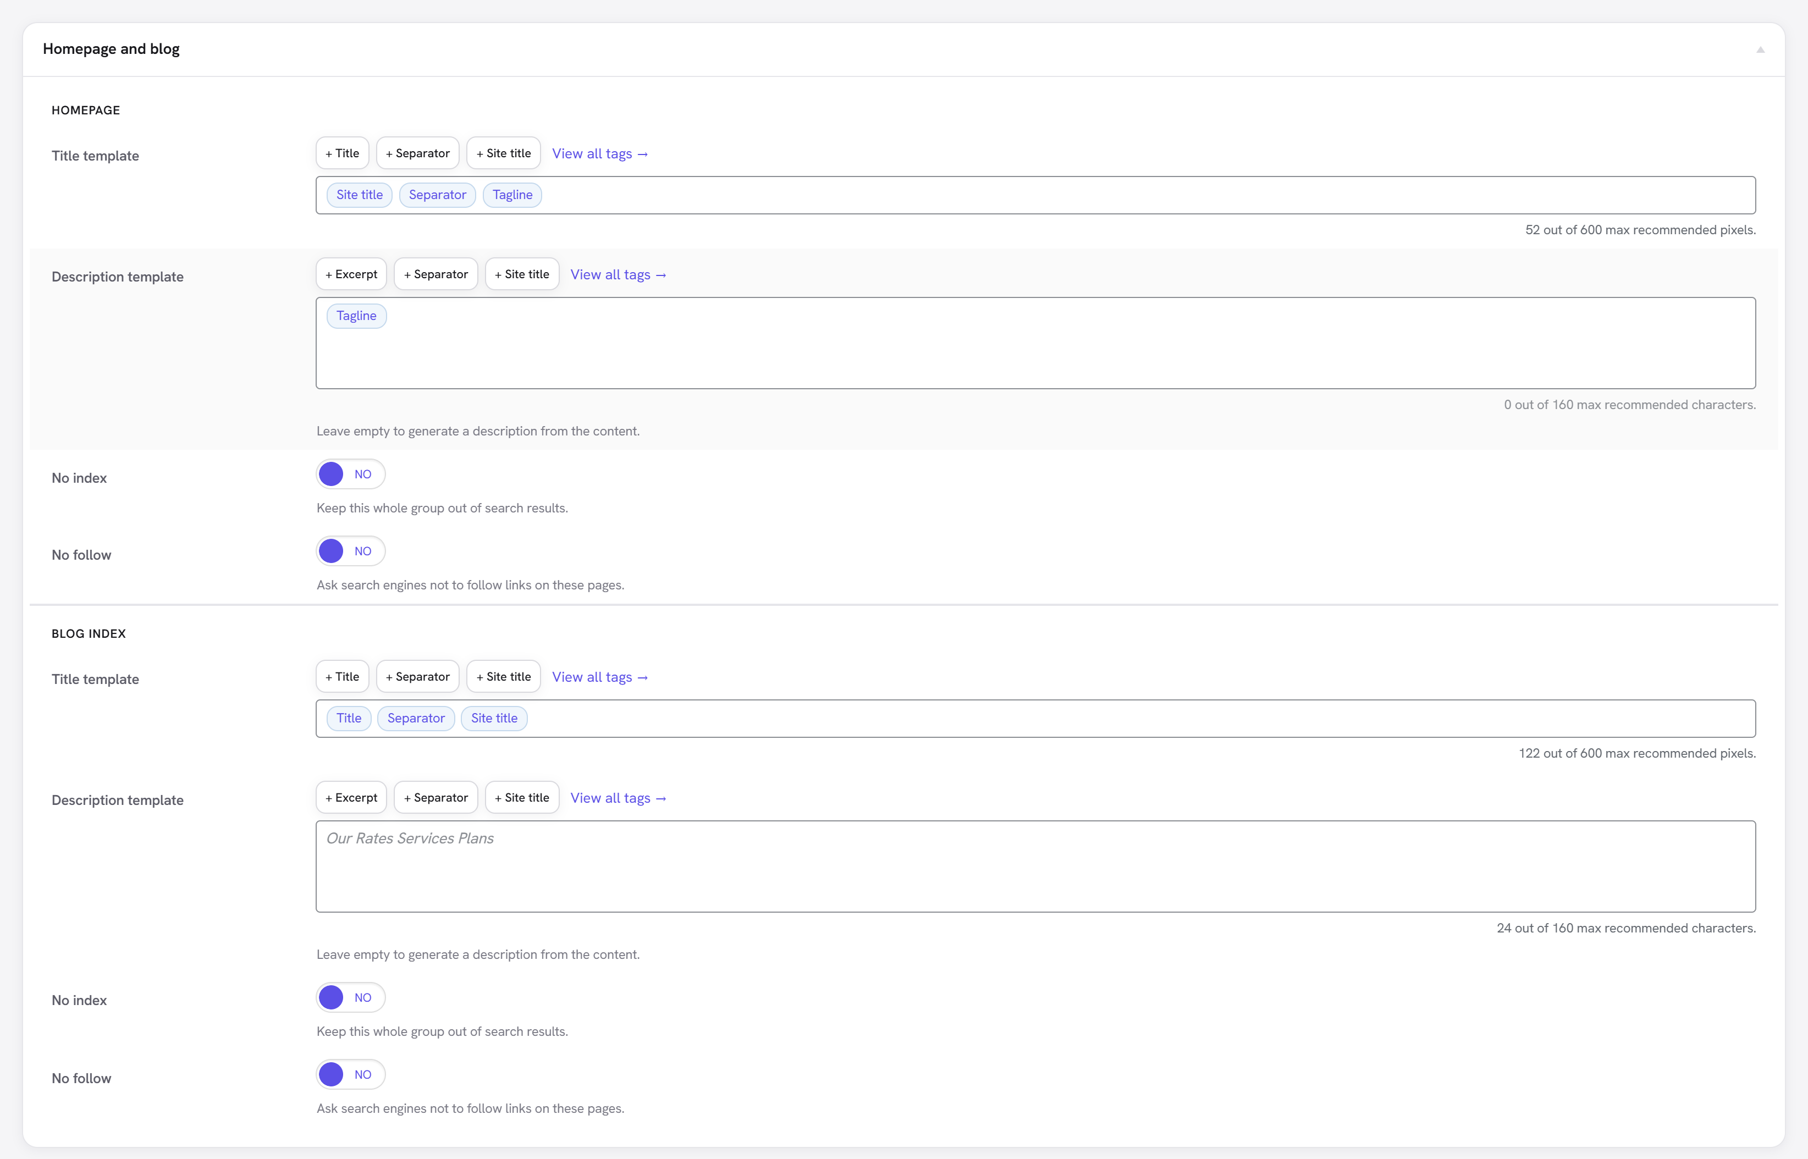Viewport: 1808px width, 1159px height.
Task: Add Excerpt tag to Blog index description
Action: (351, 798)
